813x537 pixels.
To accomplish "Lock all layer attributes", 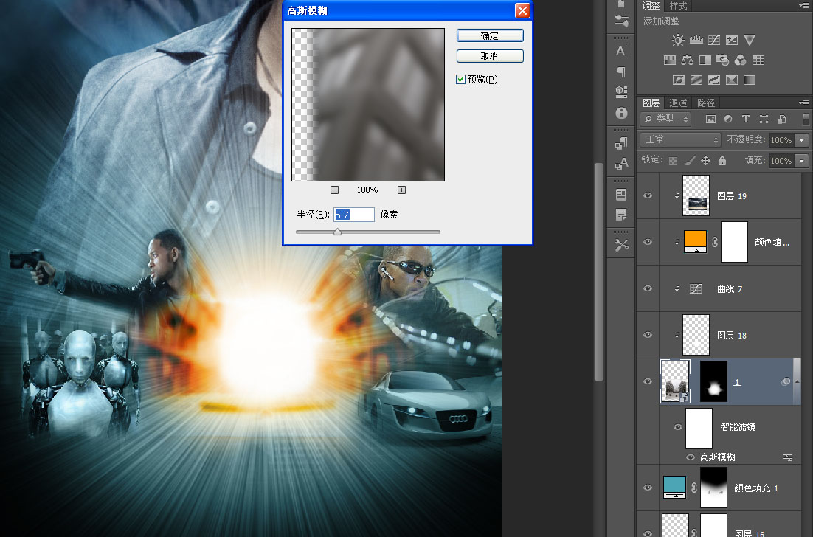I will 722,161.
